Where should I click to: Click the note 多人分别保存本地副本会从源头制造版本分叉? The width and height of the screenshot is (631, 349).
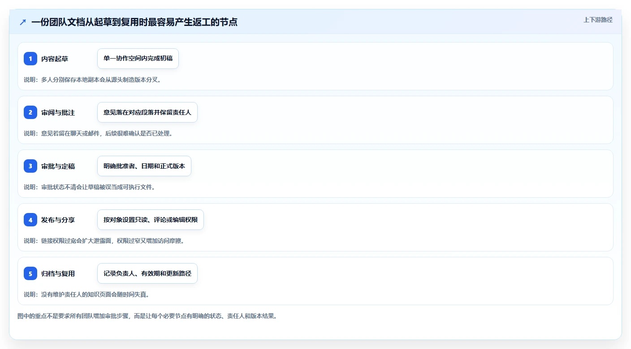pos(92,80)
